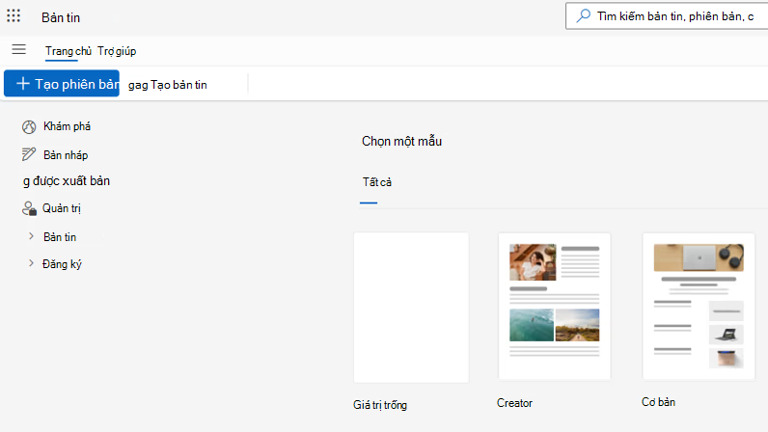Click the Bản tin app title
Image resolution: width=768 pixels, height=432 pixels.
tap(61, 17)
